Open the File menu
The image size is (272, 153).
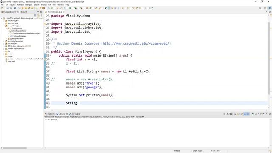click(x=2, y=5)
